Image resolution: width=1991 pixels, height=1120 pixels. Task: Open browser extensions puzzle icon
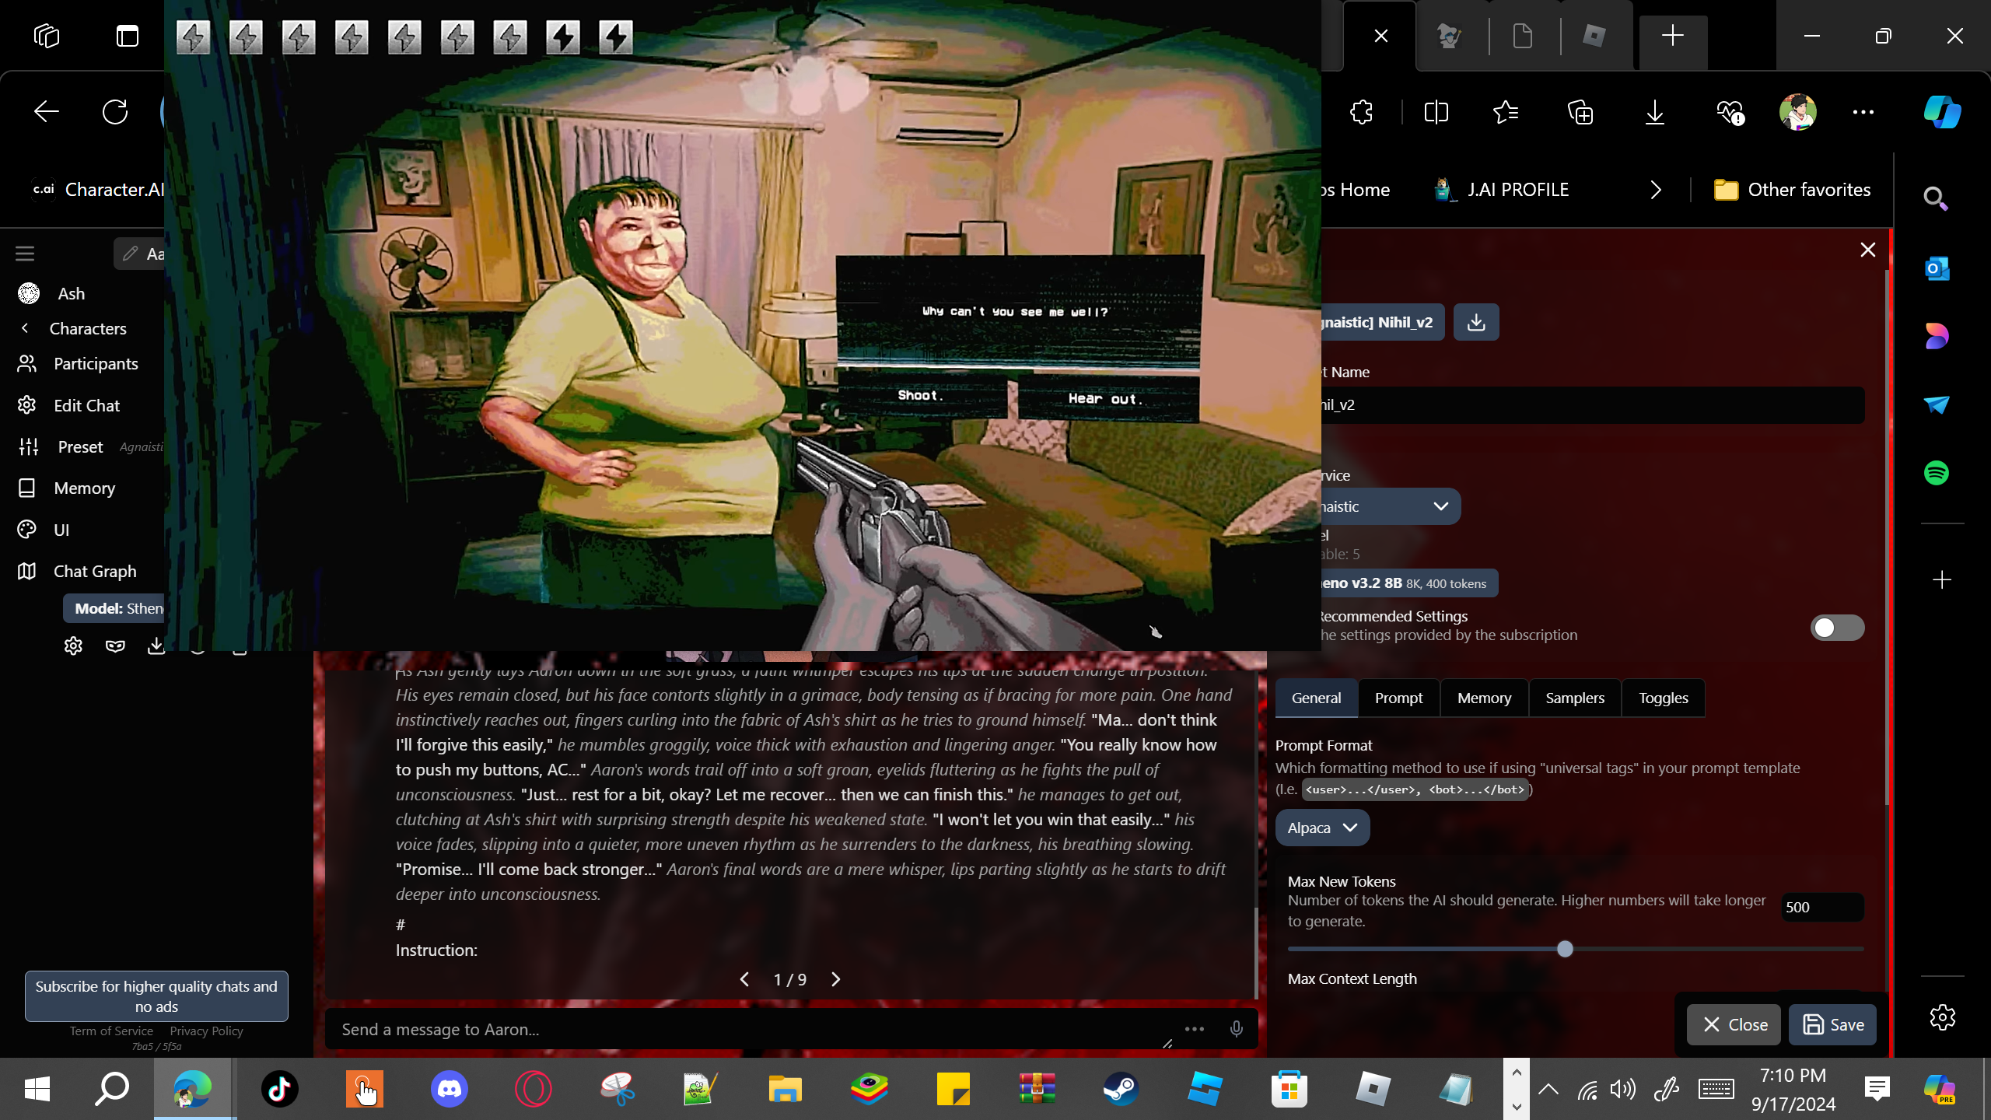tap(1362, 113)
